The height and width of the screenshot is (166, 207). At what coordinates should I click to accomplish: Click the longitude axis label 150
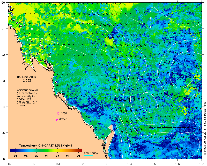point(34,164)
